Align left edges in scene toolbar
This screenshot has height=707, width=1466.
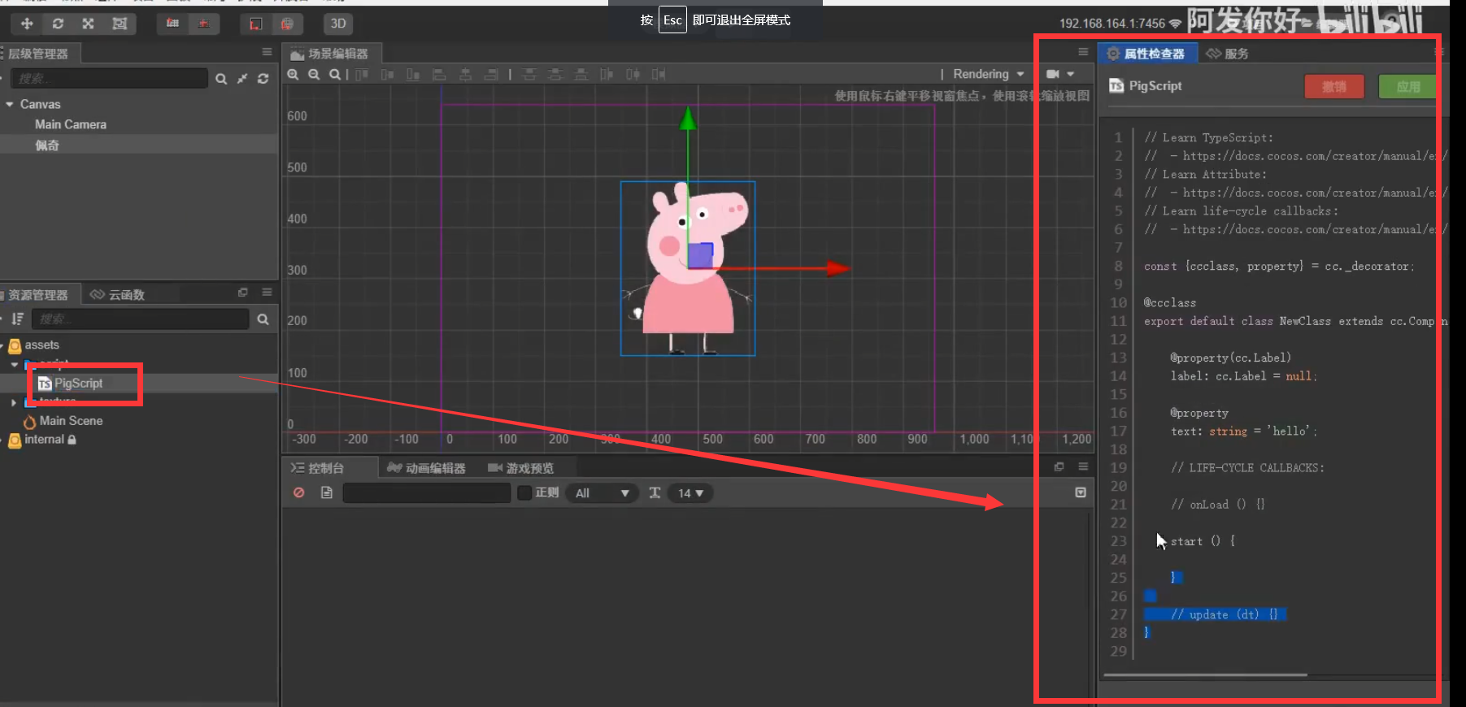[439, 74]
